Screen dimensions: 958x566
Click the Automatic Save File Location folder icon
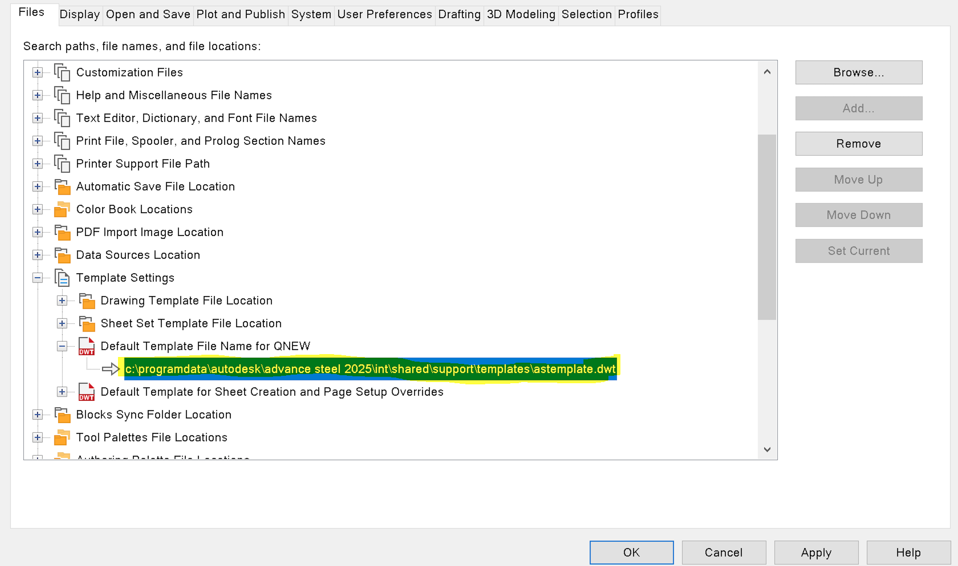pos(62,187)
